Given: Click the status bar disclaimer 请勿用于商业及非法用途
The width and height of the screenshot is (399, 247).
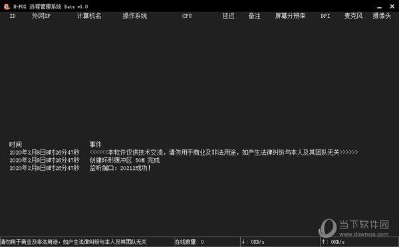Looking at the screenshot, I should [74, 242].
